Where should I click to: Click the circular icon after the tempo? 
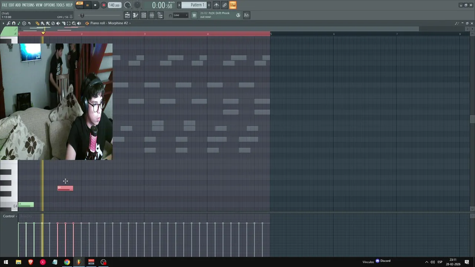[127, 5]
